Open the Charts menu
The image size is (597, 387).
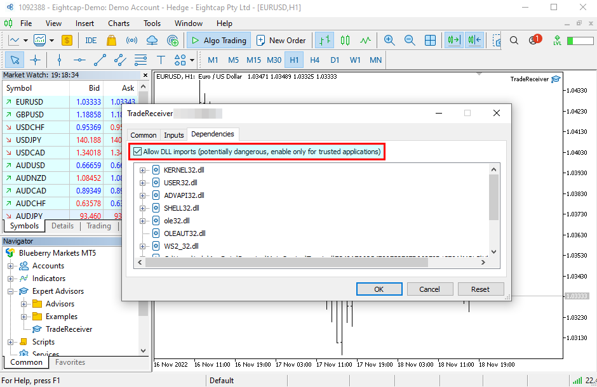point(119,23)
